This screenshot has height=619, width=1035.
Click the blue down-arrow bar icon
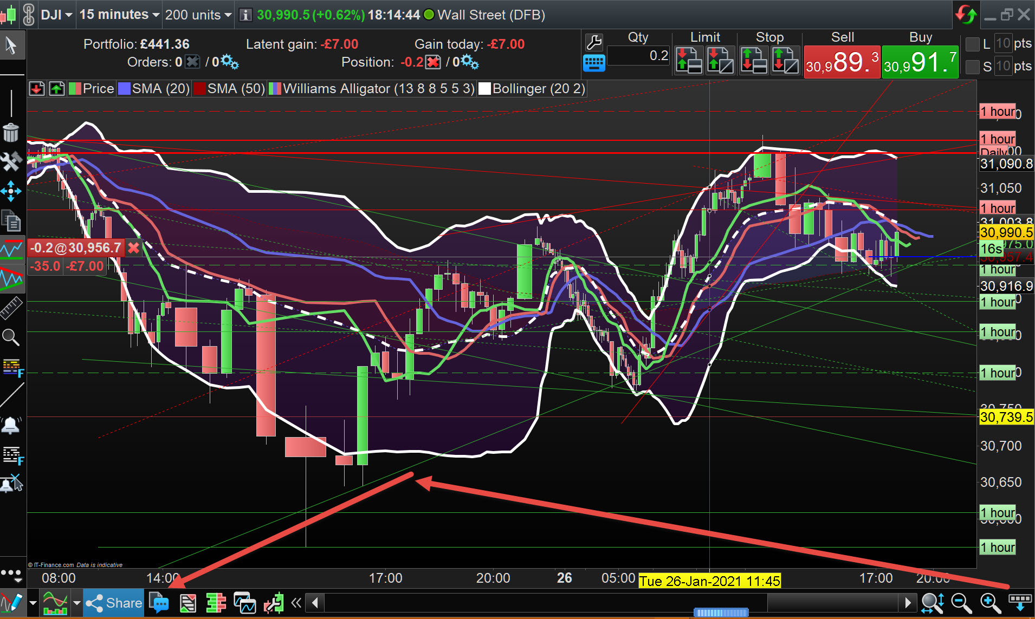pos(1020,602)
